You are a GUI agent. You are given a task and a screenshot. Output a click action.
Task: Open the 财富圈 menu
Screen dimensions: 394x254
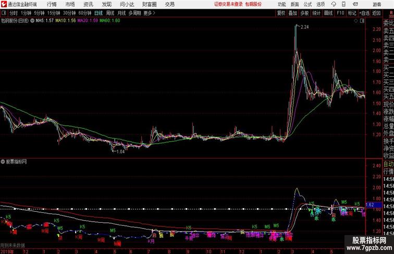[149, 4]
